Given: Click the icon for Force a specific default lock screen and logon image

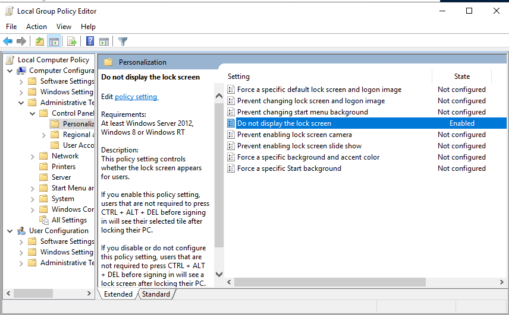Looking at the screenshot, I should click(231, 90).
